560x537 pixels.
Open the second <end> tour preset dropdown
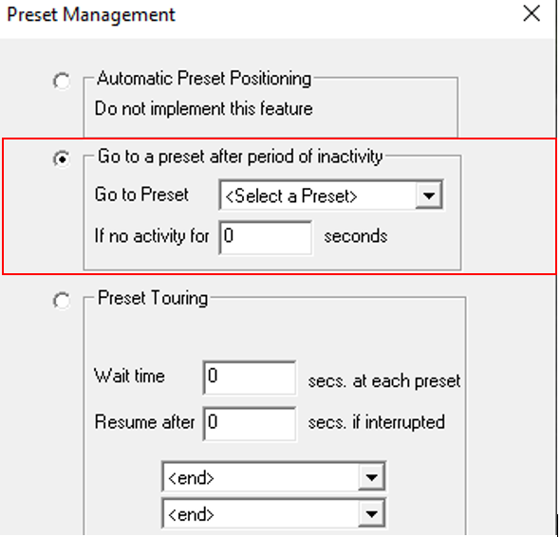273,513
